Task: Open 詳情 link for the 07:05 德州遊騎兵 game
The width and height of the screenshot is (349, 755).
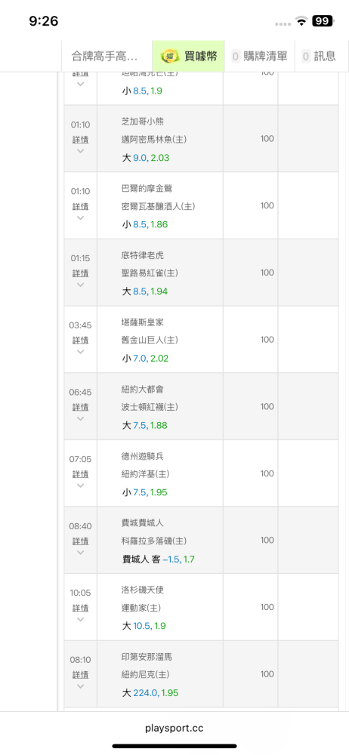Action: 81,474
